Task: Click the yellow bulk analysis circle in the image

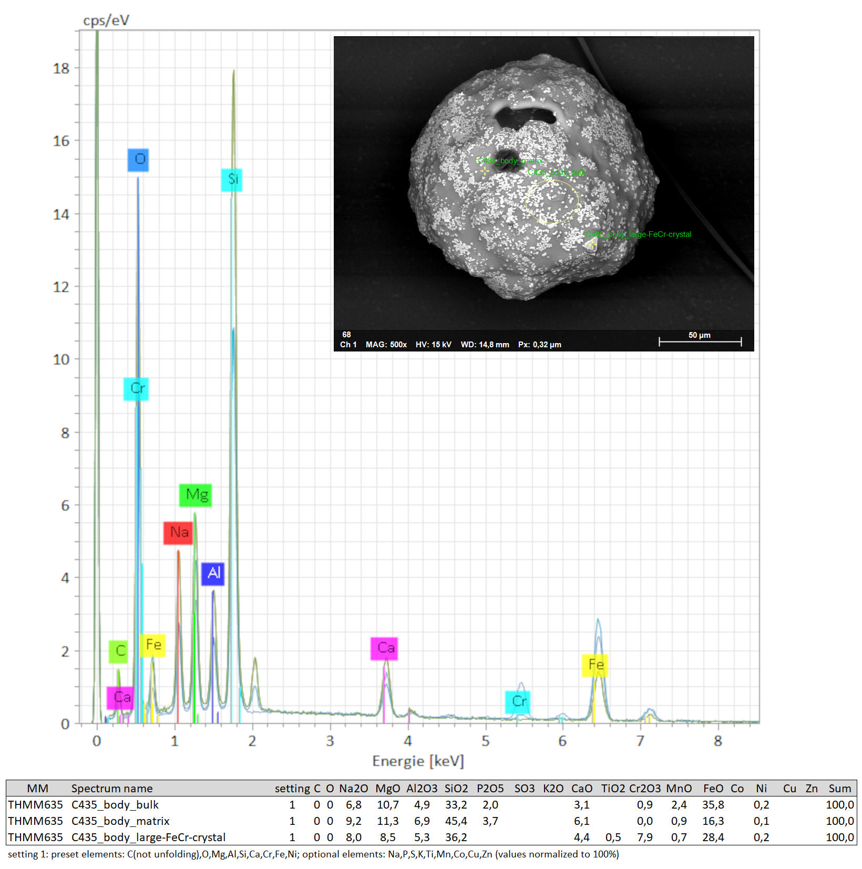Action: (x=552, y=201)
